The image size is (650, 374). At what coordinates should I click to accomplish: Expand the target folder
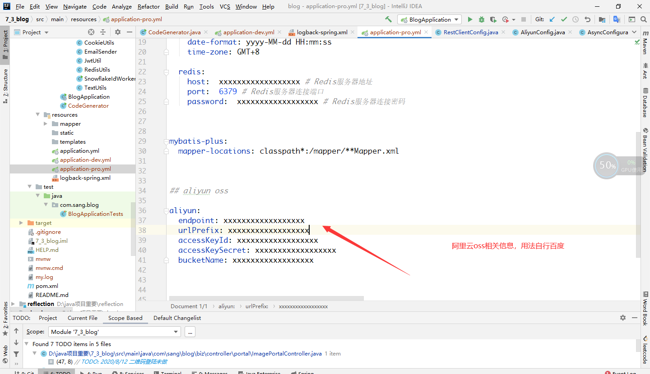(x=21, y=223)
